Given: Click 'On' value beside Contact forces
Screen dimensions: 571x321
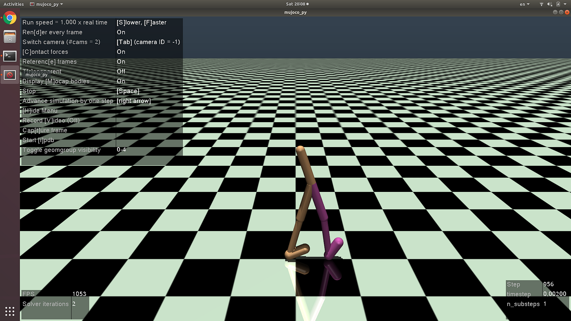Looking at the screenshot, I should (121, 52).
